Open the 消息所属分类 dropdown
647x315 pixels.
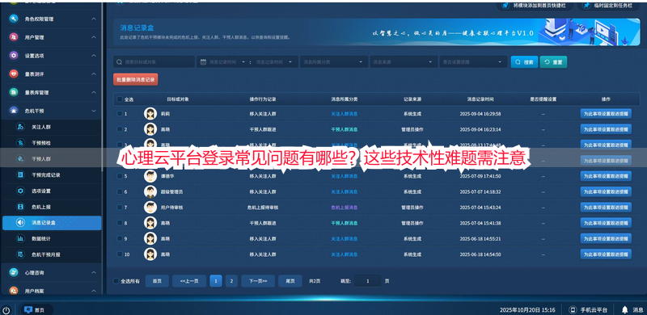333,62
